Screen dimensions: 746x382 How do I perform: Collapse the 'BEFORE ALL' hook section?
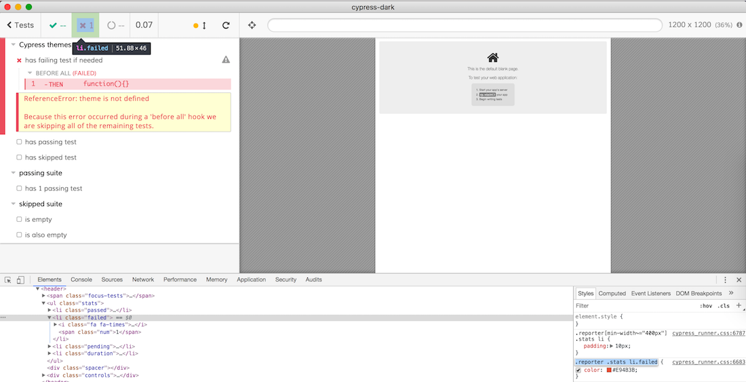(30, 73)
